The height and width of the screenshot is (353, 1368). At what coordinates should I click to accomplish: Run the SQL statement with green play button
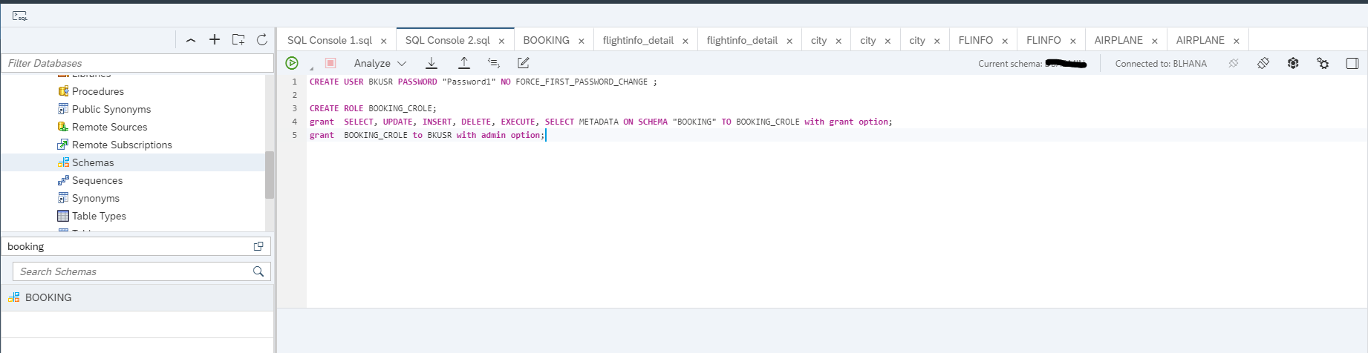click(x=292, y=64)
